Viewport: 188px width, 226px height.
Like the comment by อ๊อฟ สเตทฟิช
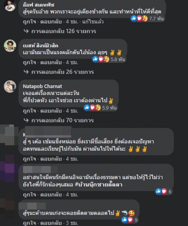(29, 22)
